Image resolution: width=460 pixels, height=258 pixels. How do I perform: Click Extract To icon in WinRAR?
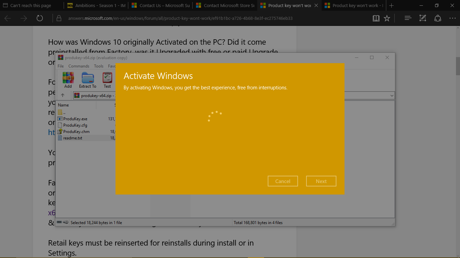point(88,80)
